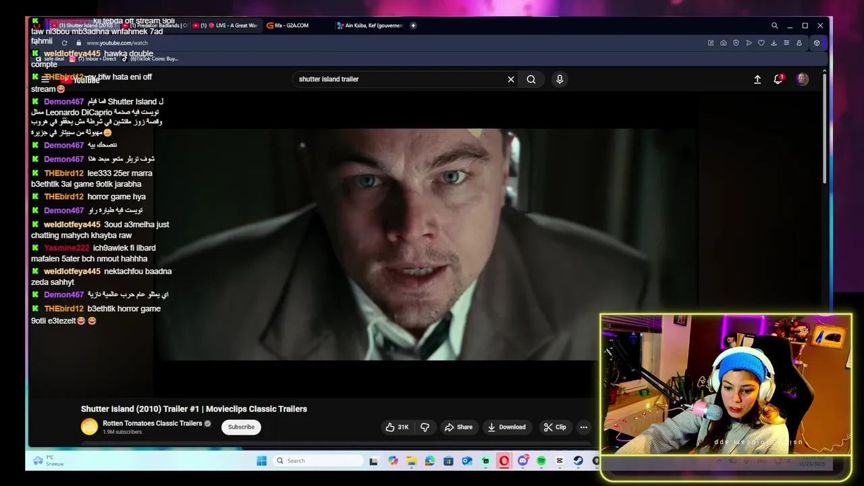The height and width of the screenshot is (486, 864).
Task: Subscribe to Rotten Tomatoes Classic Trailers
Action: pos(241,427)
